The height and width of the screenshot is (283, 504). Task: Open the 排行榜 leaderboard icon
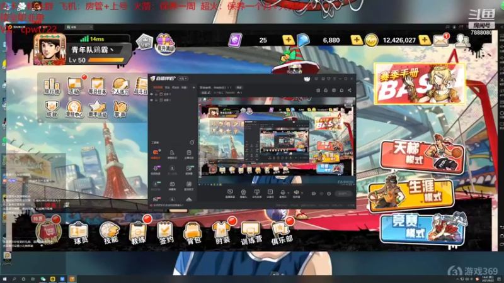52,86
